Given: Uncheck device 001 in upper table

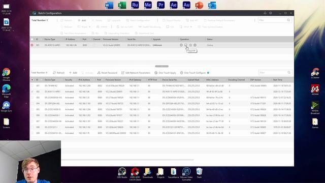Looking at the screenshot, I should click(x=32, y=45).
